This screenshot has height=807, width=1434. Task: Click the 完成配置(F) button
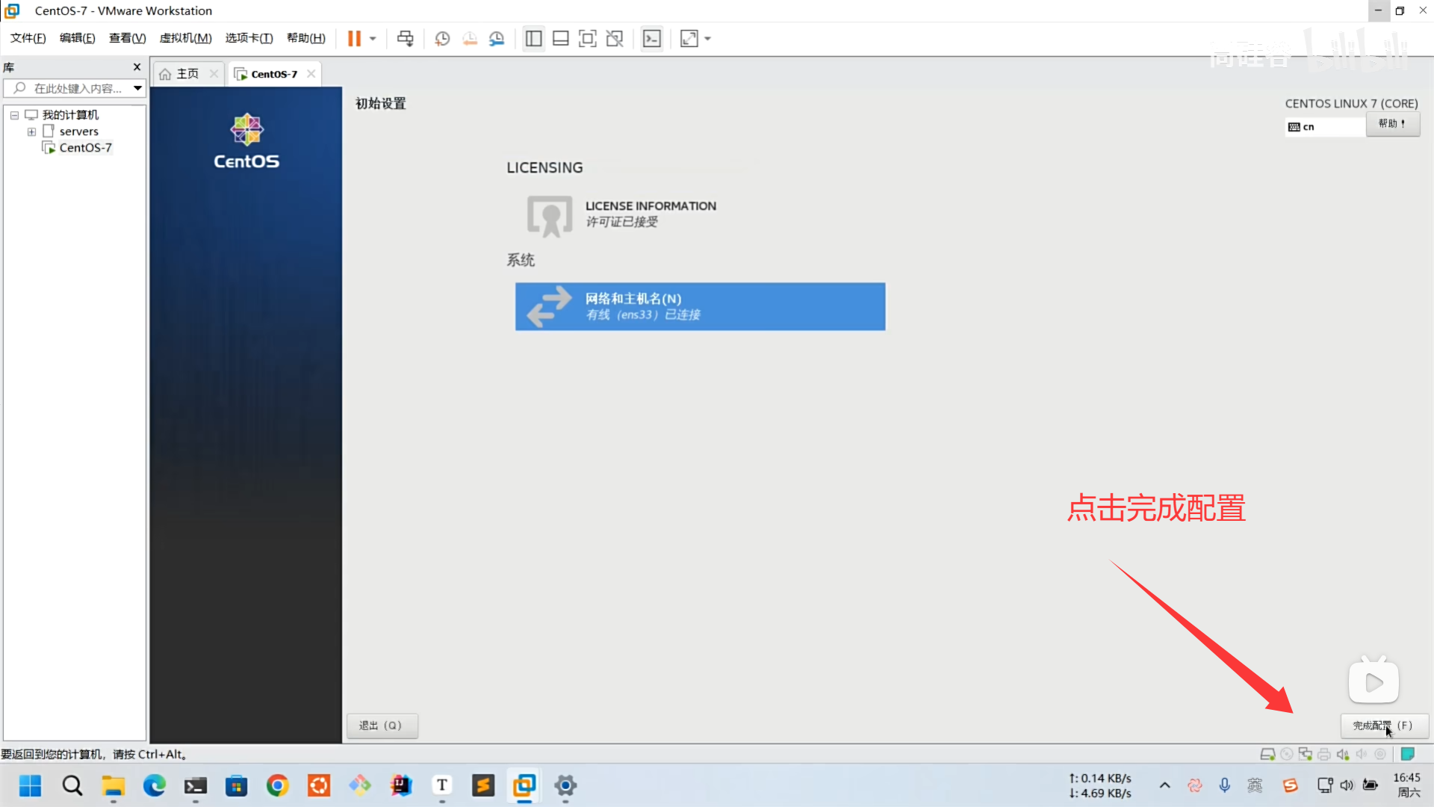(x=1383, y=726)
